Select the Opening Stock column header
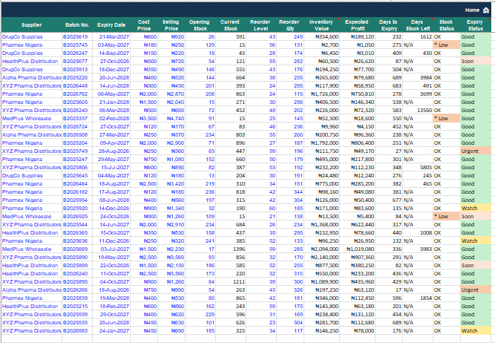This screenshot has height=343, width=495. (200, 25)
